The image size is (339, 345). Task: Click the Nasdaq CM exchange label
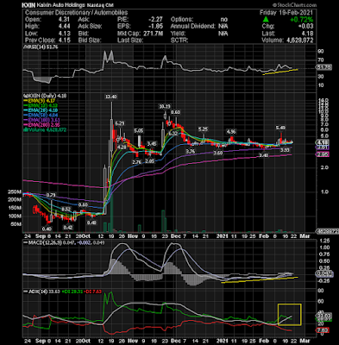tap(100, 5)
